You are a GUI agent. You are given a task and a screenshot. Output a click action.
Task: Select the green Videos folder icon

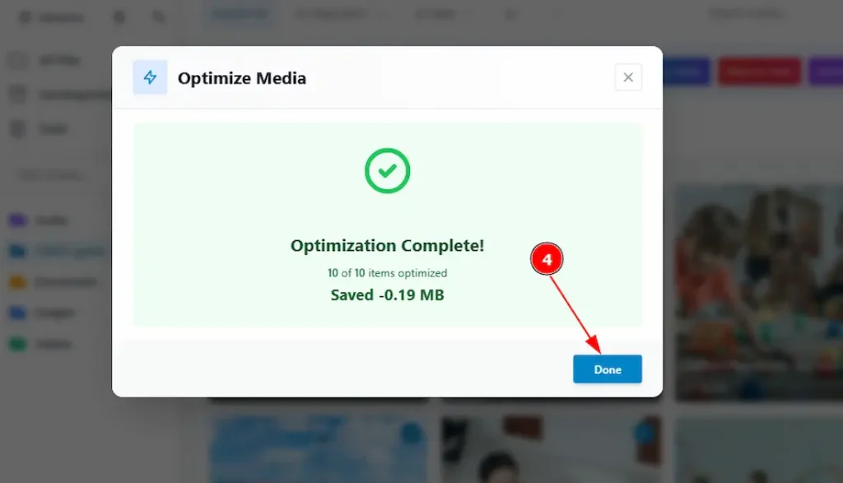(x=17, y=344)
